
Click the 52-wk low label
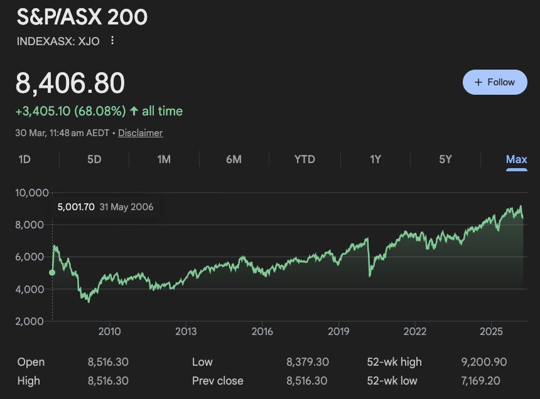click(392, 381)
